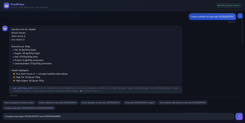This screenshot has width=245, height=123.
Task: Click 'High Fat: 30.9g per 100g' text
Action: point(28,77)
